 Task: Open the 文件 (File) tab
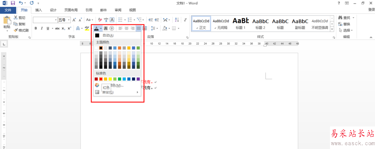tap(8, 10)
